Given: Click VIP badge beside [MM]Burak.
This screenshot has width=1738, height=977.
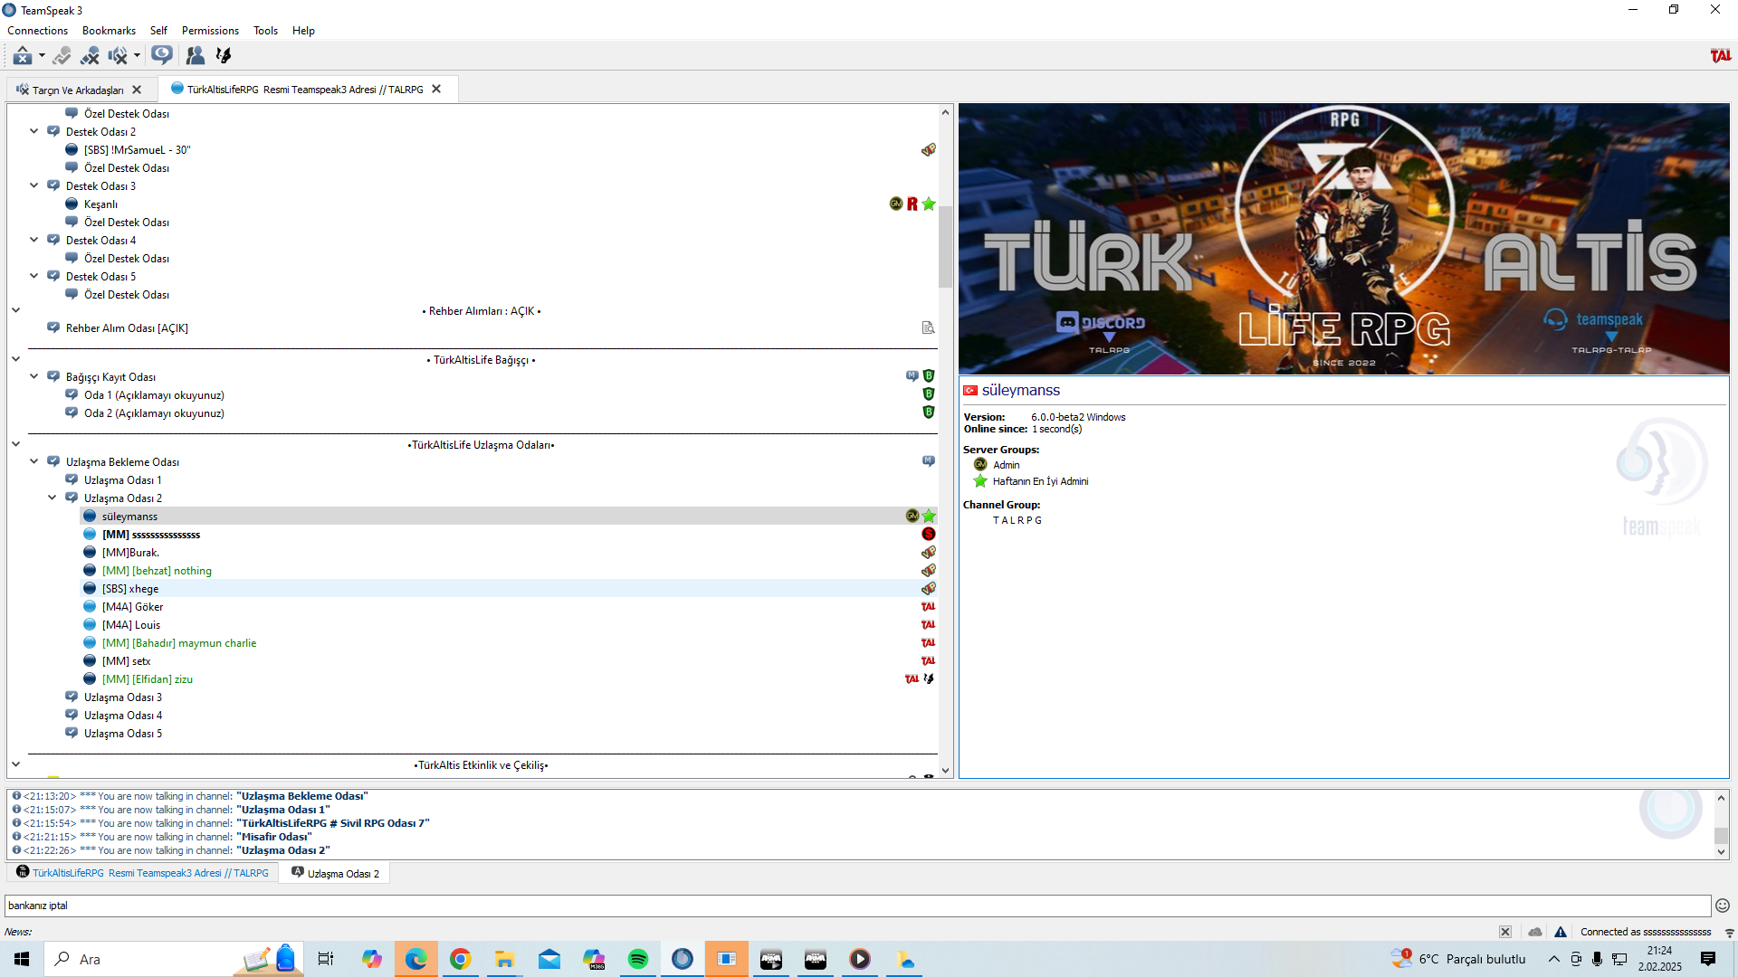Looking at the screenshot, I should (928, 553).
